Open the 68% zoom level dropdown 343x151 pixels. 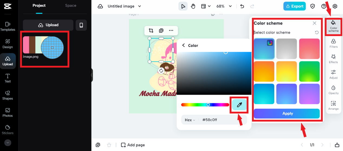tap(224, 6)
